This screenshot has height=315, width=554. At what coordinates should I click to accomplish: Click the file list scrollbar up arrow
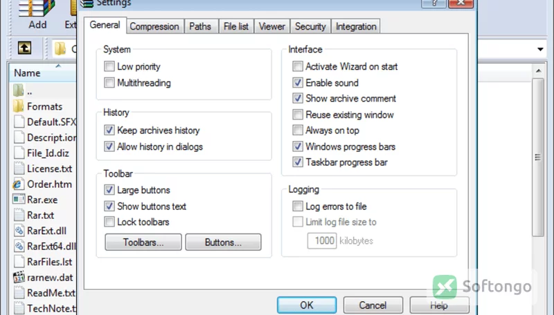[539, 71]
